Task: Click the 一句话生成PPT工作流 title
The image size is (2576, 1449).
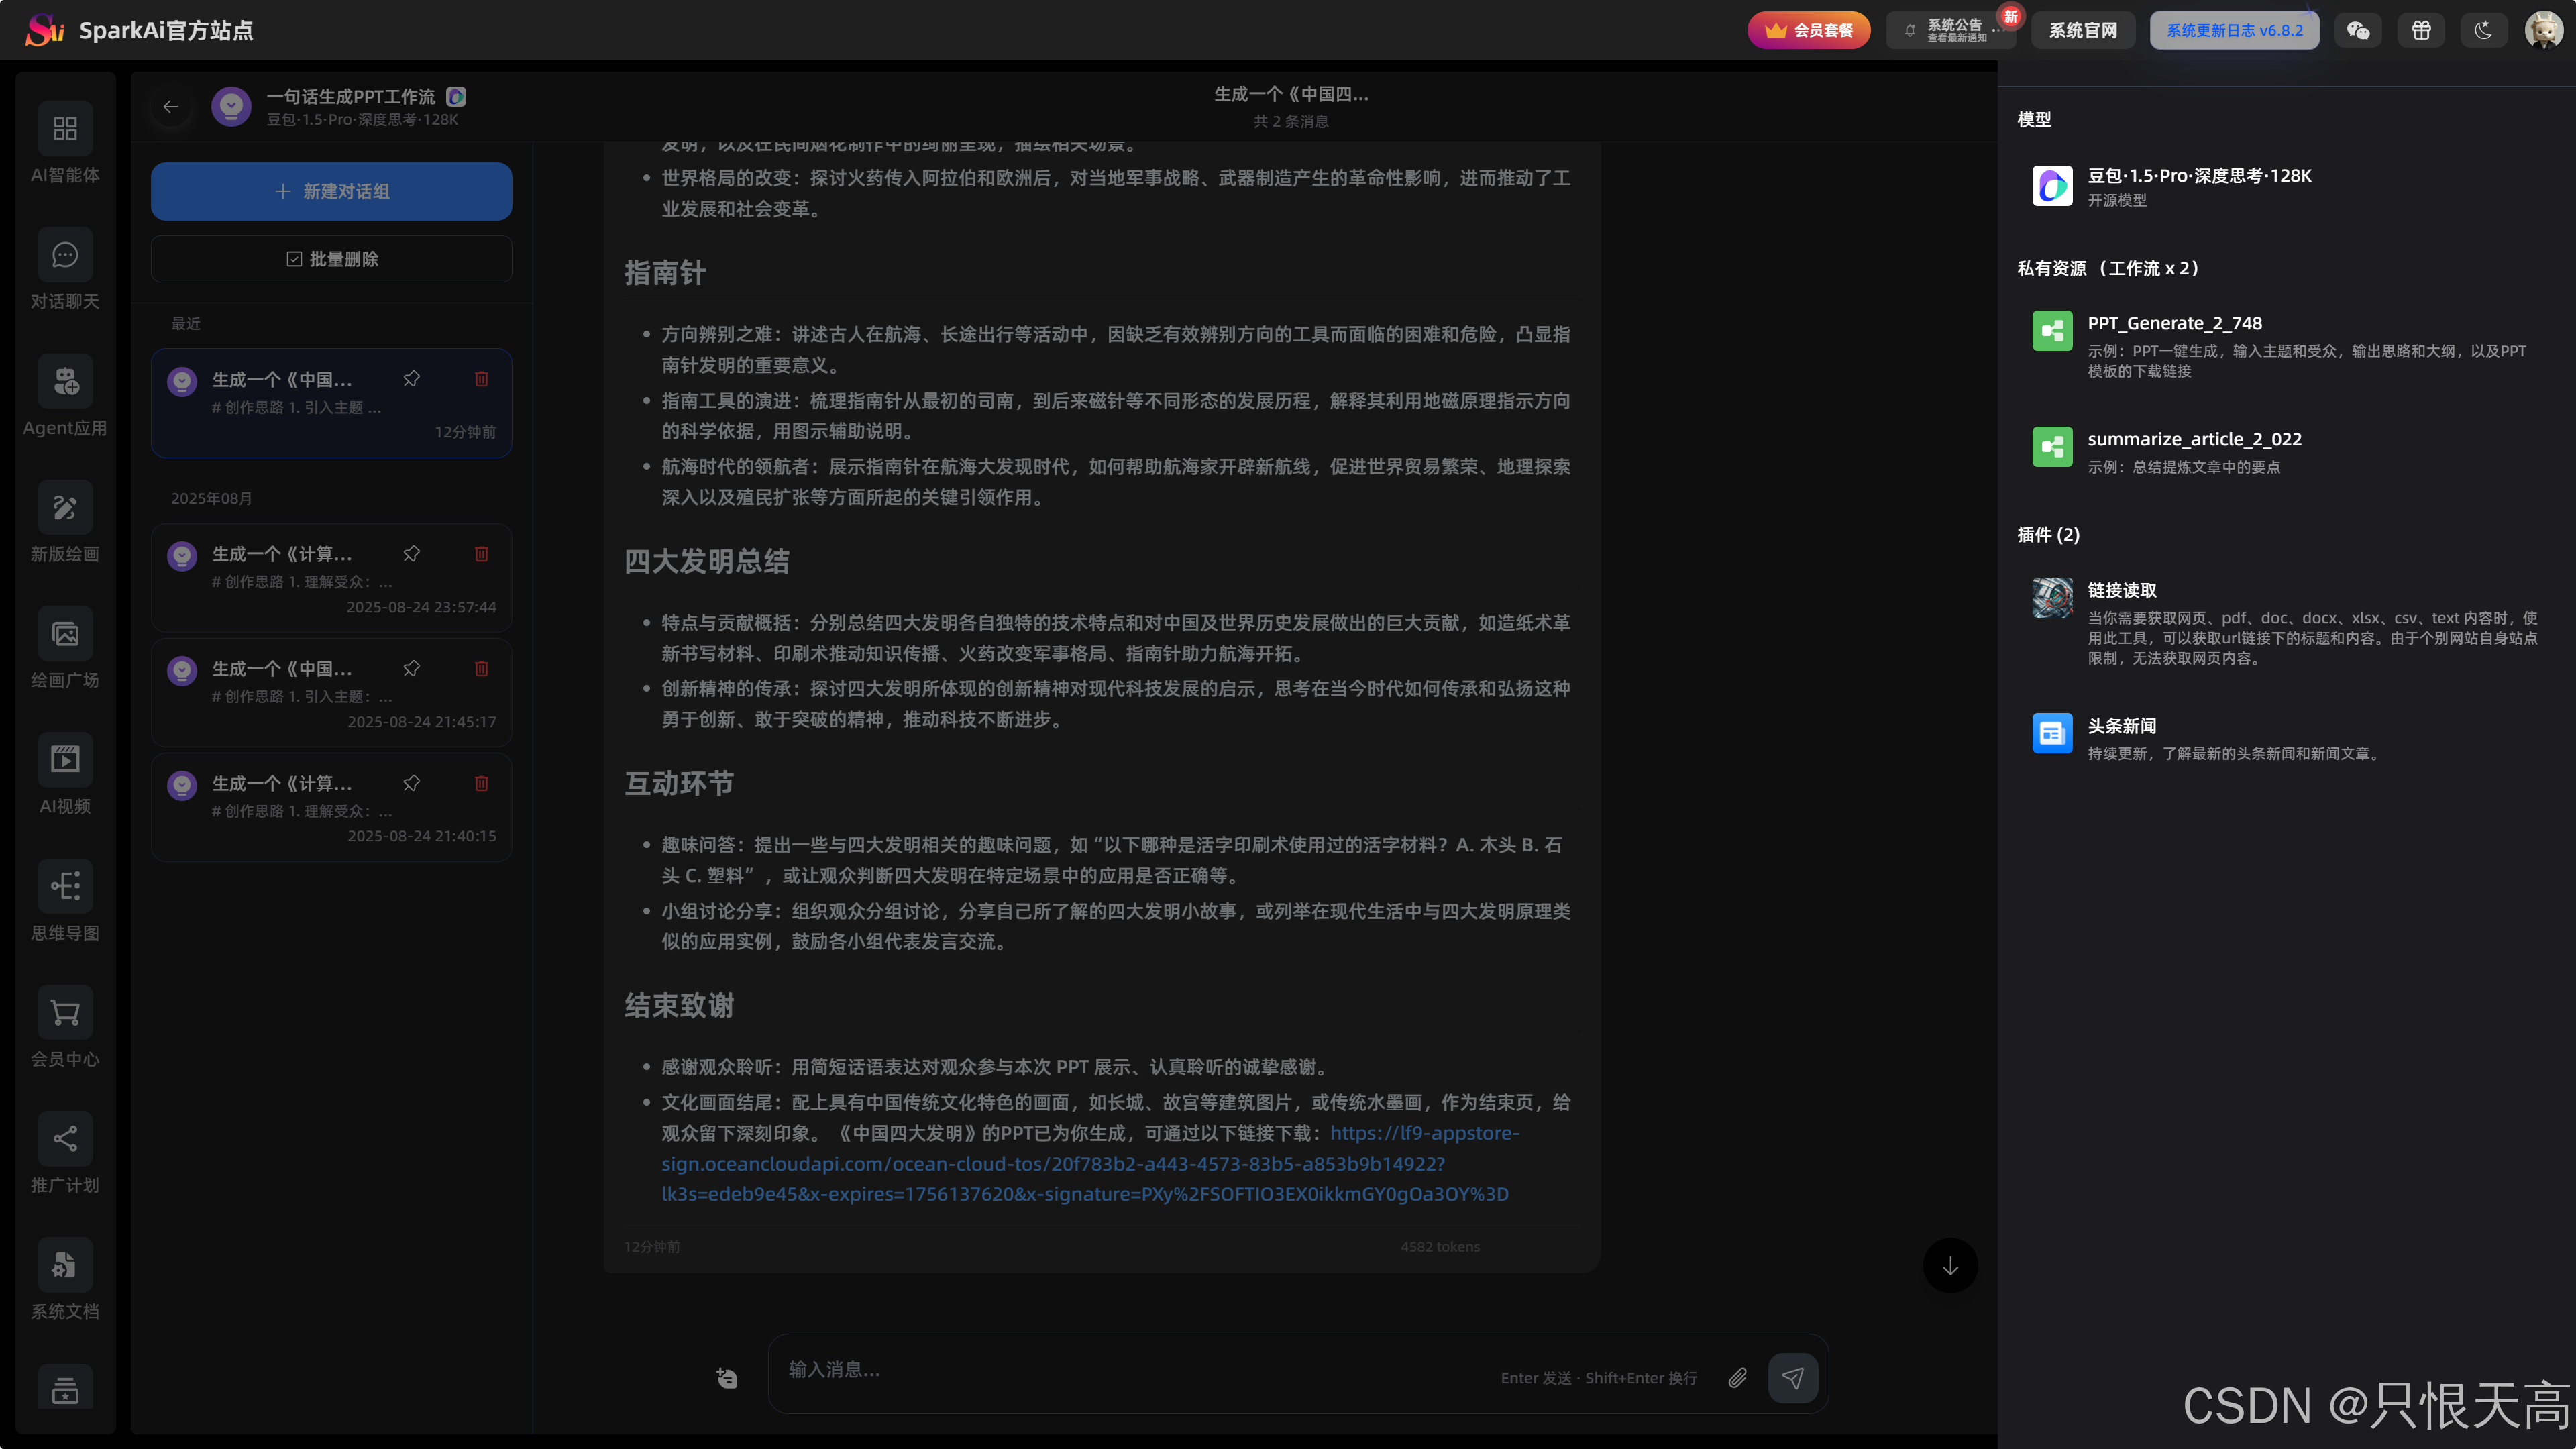Action: pyautogui.click(x=351, y=96)
